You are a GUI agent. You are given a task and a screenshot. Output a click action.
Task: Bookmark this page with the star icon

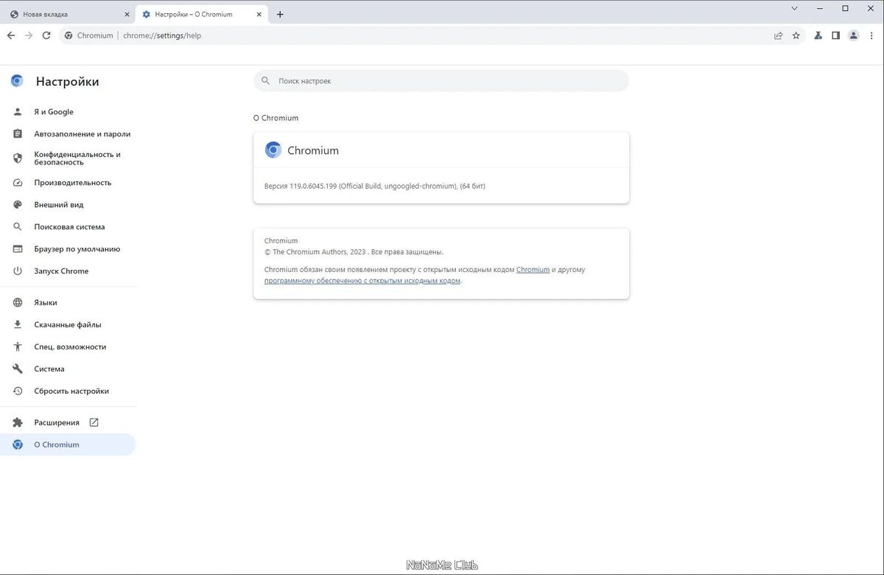click(x=796, y=35)
